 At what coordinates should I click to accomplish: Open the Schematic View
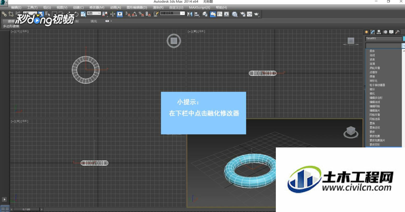(x=226, y=14)
